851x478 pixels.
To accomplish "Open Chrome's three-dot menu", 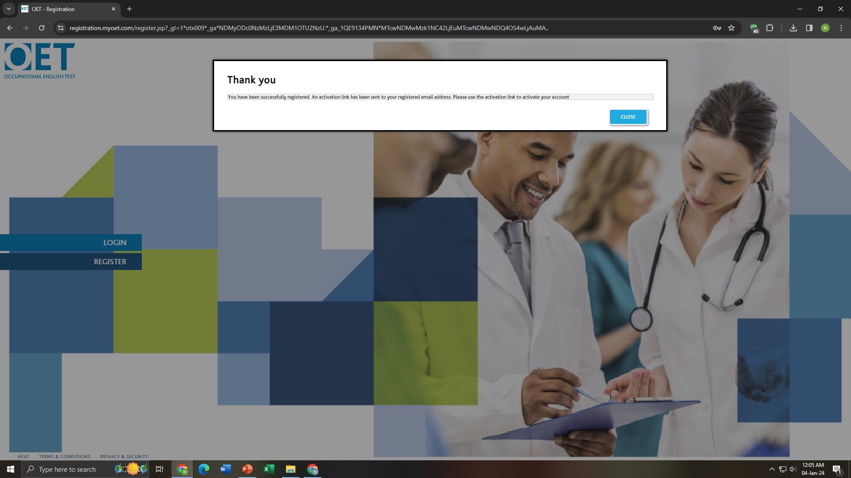I will coord(841,28).
